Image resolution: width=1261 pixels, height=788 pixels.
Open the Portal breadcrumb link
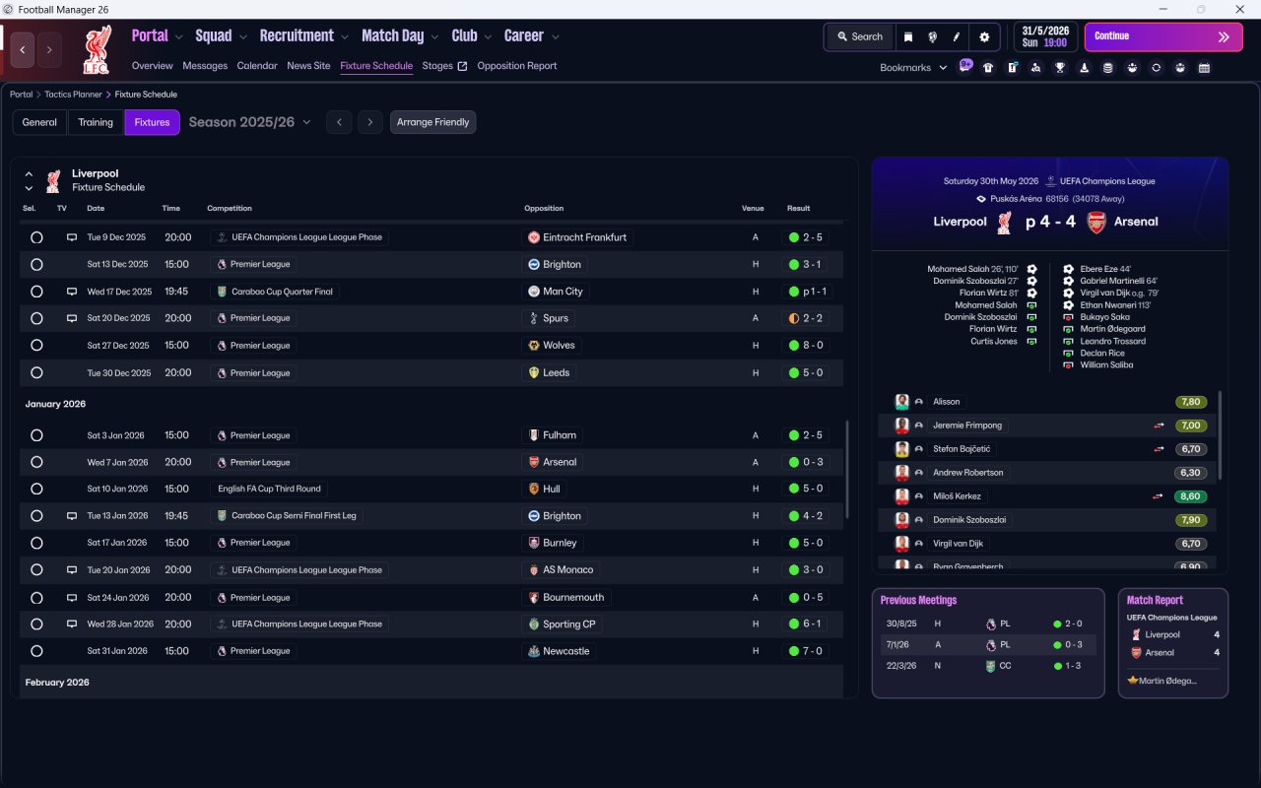[22, 95]
